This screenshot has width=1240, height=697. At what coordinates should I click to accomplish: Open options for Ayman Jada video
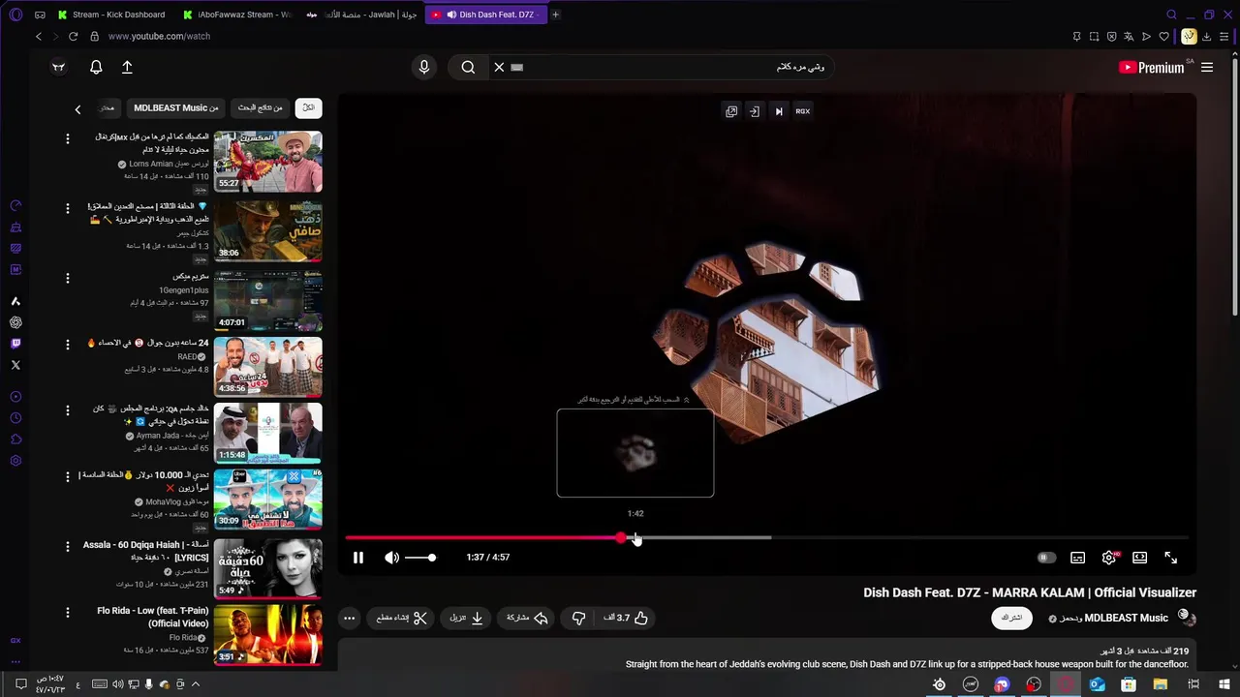coord(68,410)
